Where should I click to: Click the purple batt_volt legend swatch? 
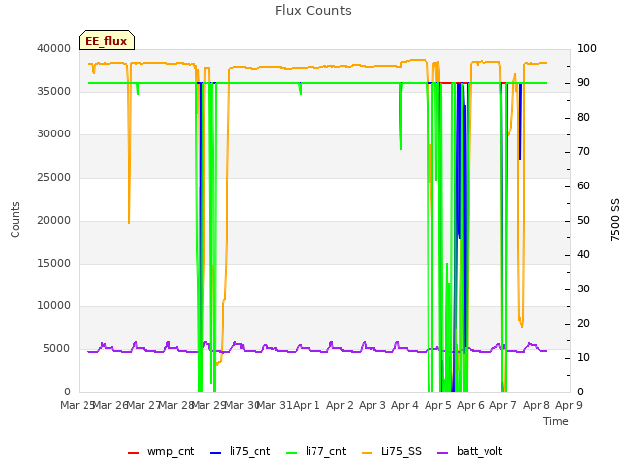442,453
